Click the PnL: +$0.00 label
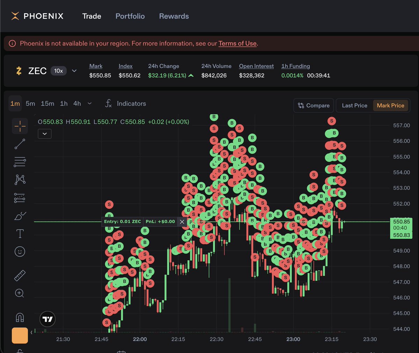Image resolution: width=419 pixels, height=353 pixels. click(x=160, y=222)
